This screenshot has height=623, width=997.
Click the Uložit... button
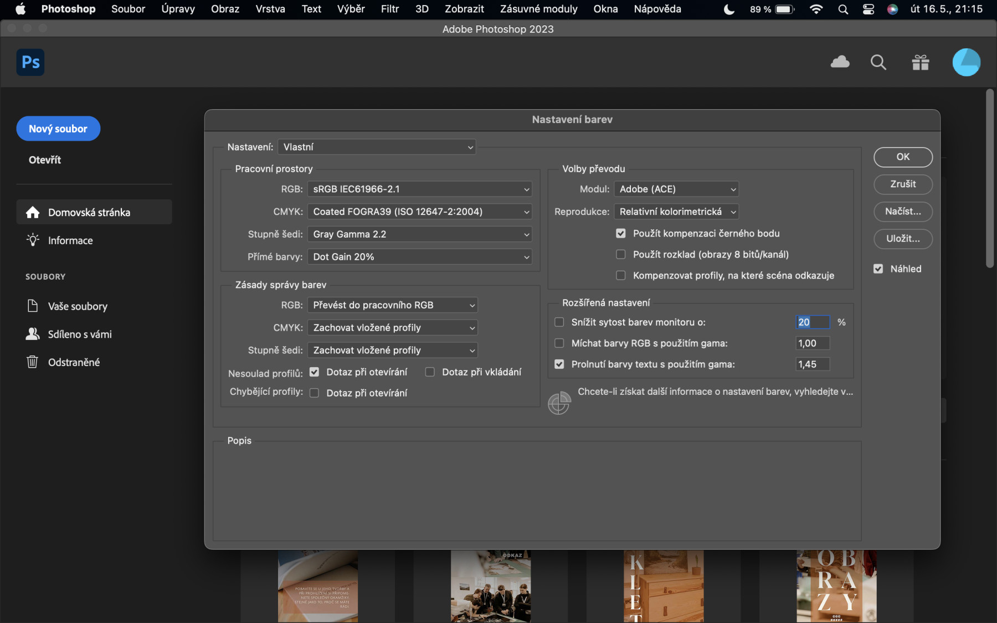pos(903,238)
